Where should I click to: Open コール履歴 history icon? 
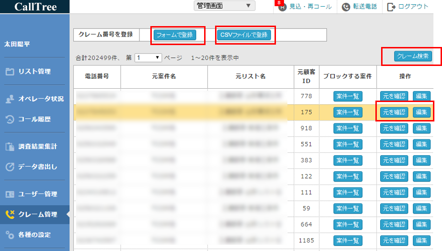coord(10,119)
